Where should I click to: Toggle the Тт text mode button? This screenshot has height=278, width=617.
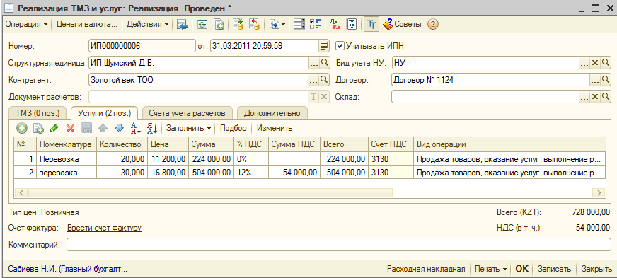click(x=371, y=24)
